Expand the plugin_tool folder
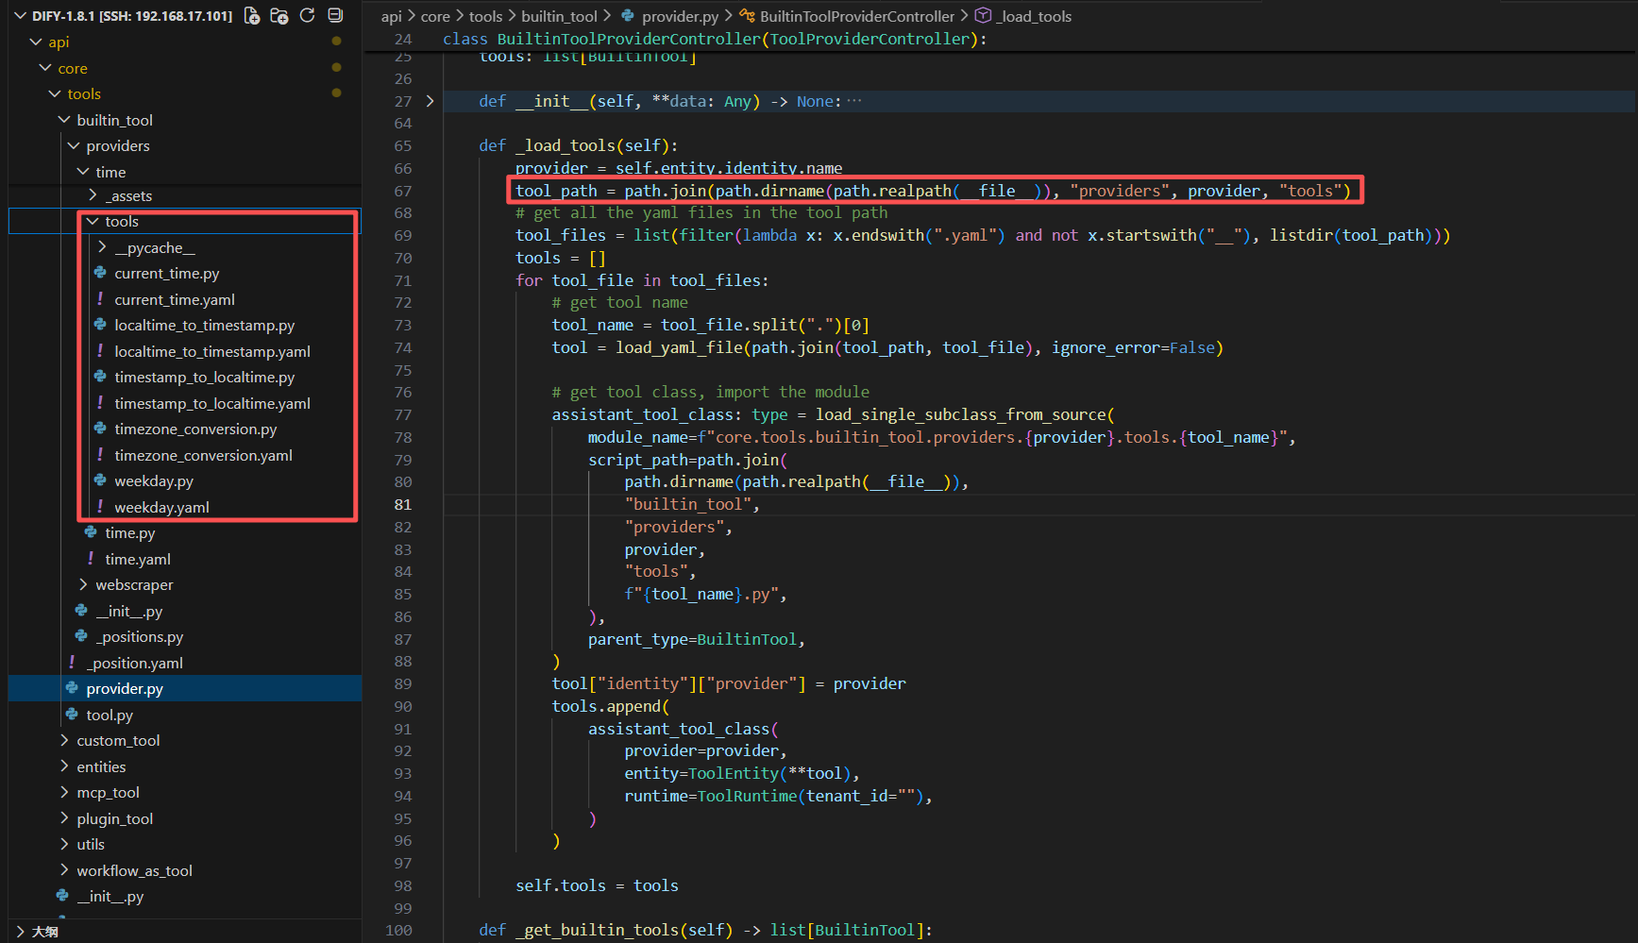1638x943 pixels. point(64,818)
